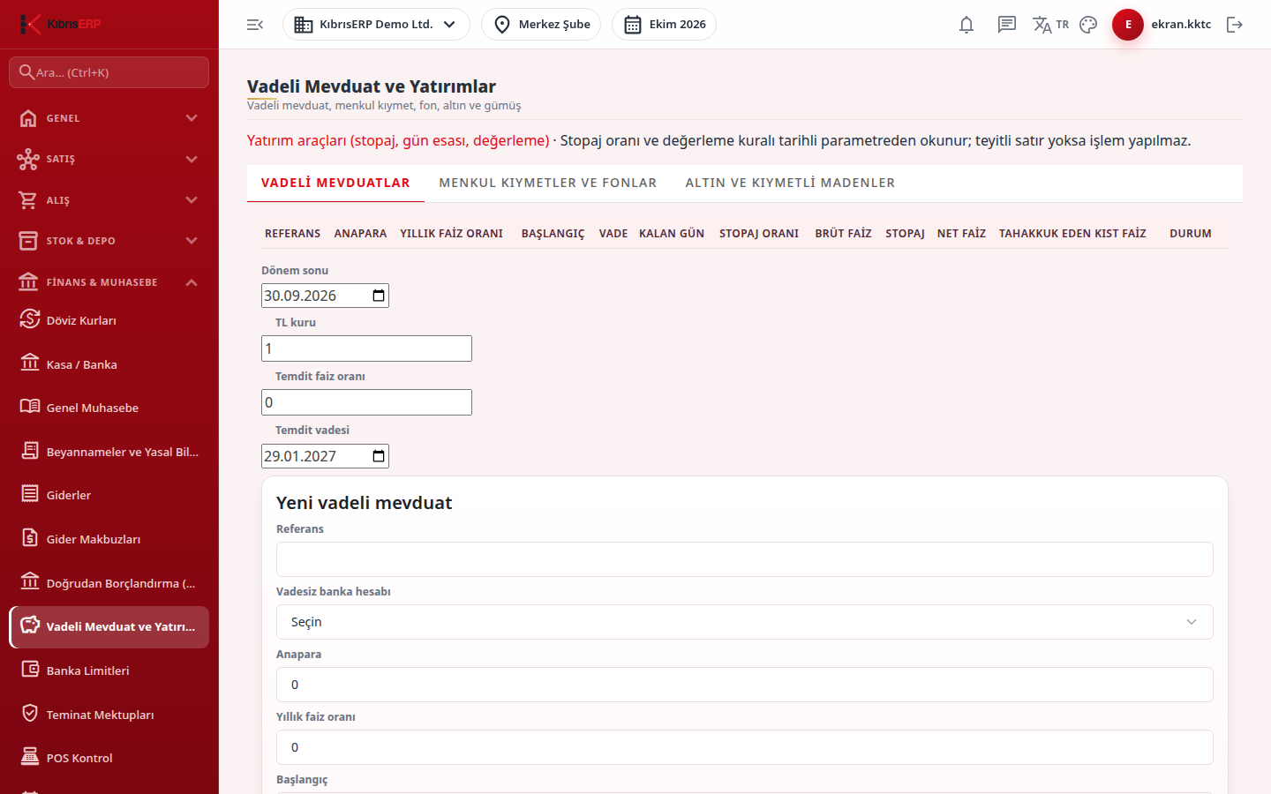Open the messages chat icon
Image resolution: width=1271 pixels, height=794 pixels.
pyautogui.click(x=1007, y=25)
